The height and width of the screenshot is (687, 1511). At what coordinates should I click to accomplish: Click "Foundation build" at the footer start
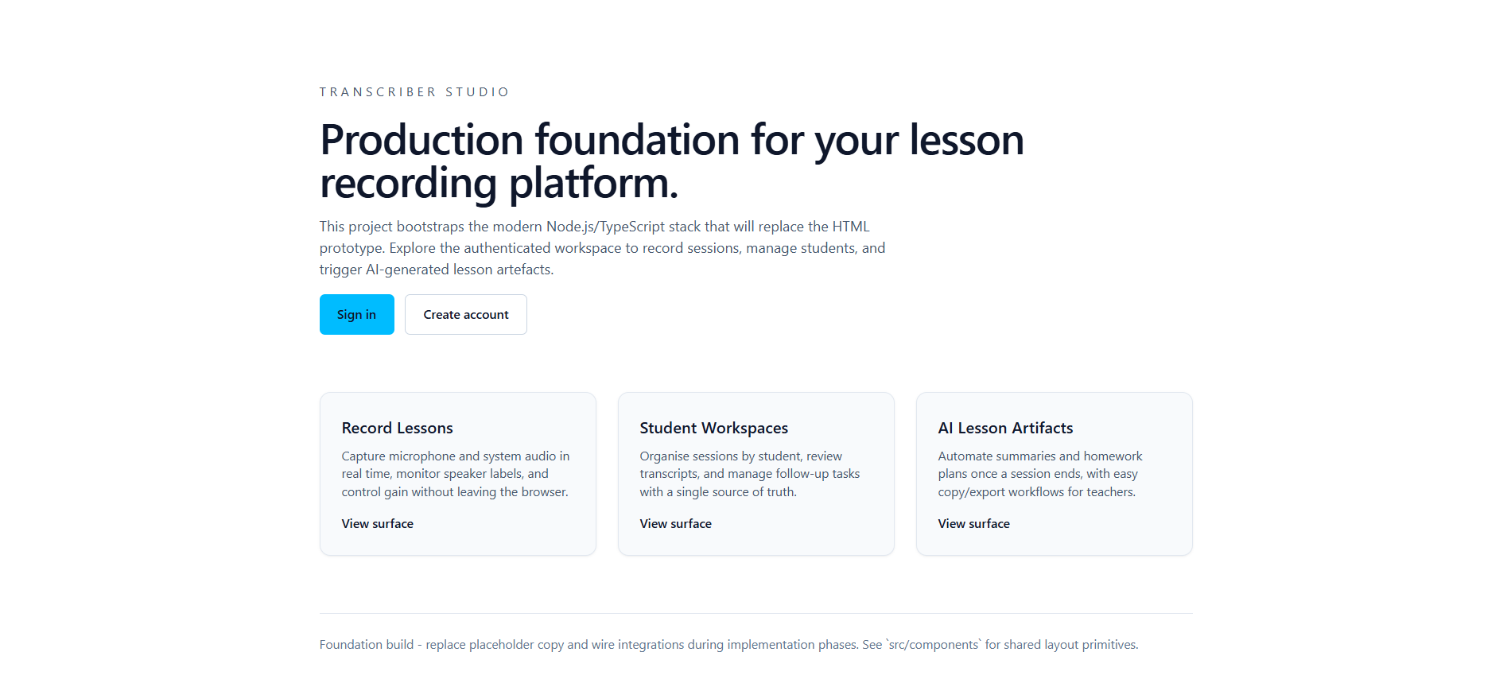click(x=366, y=645)
